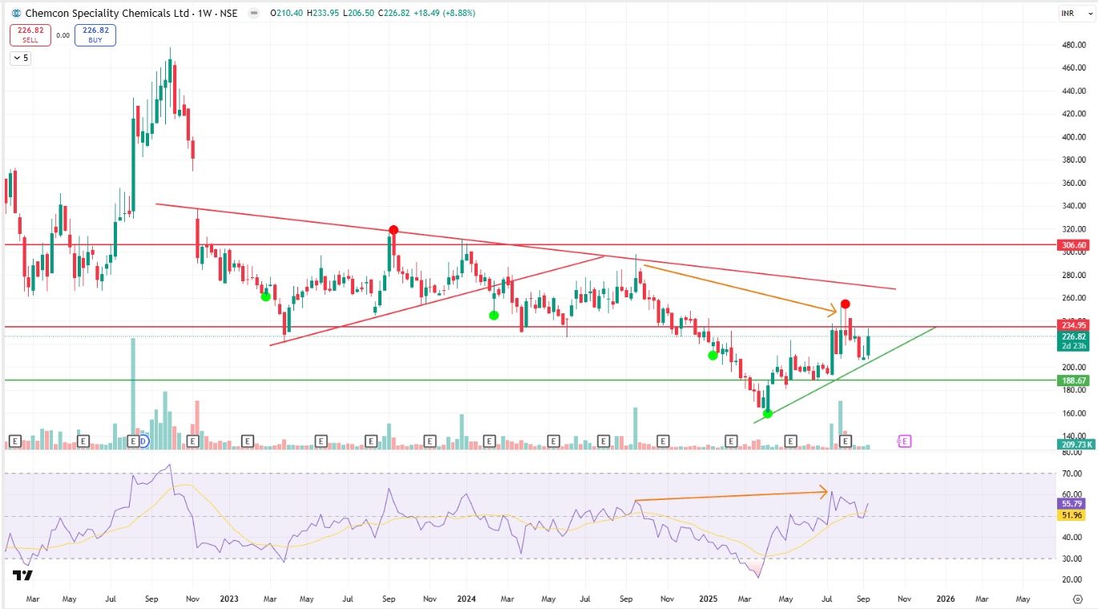Select the red dot at the September 2023 high
Image resolution: width=1098 pixels, height=609 pixels.
click(394, 230)
